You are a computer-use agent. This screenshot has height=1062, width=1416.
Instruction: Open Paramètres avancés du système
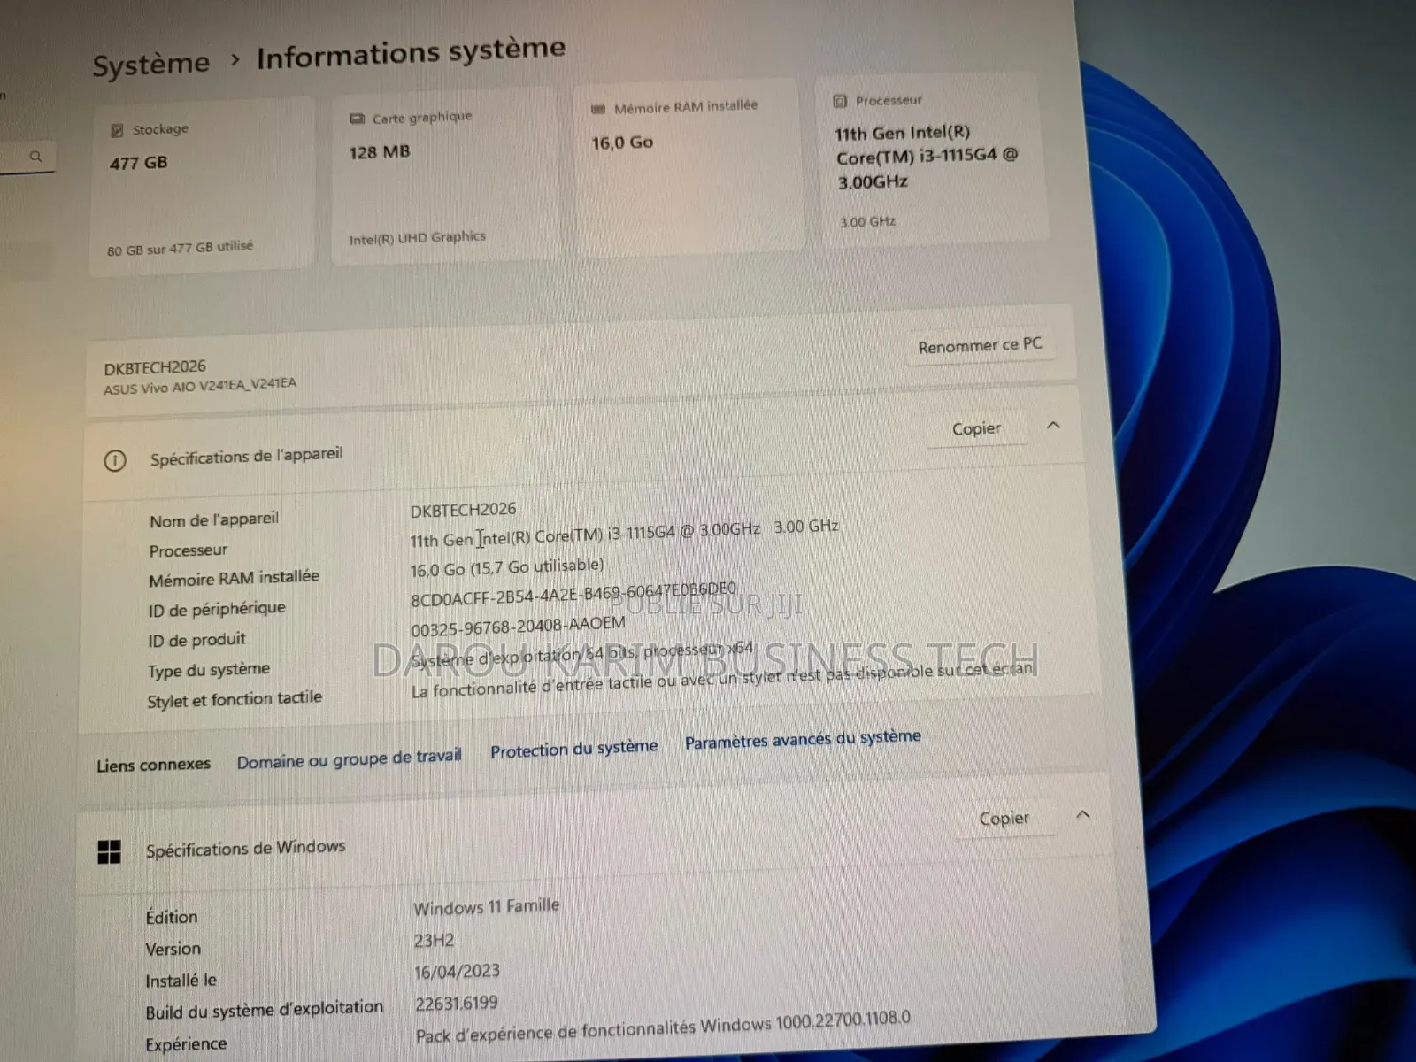[801, 740]
